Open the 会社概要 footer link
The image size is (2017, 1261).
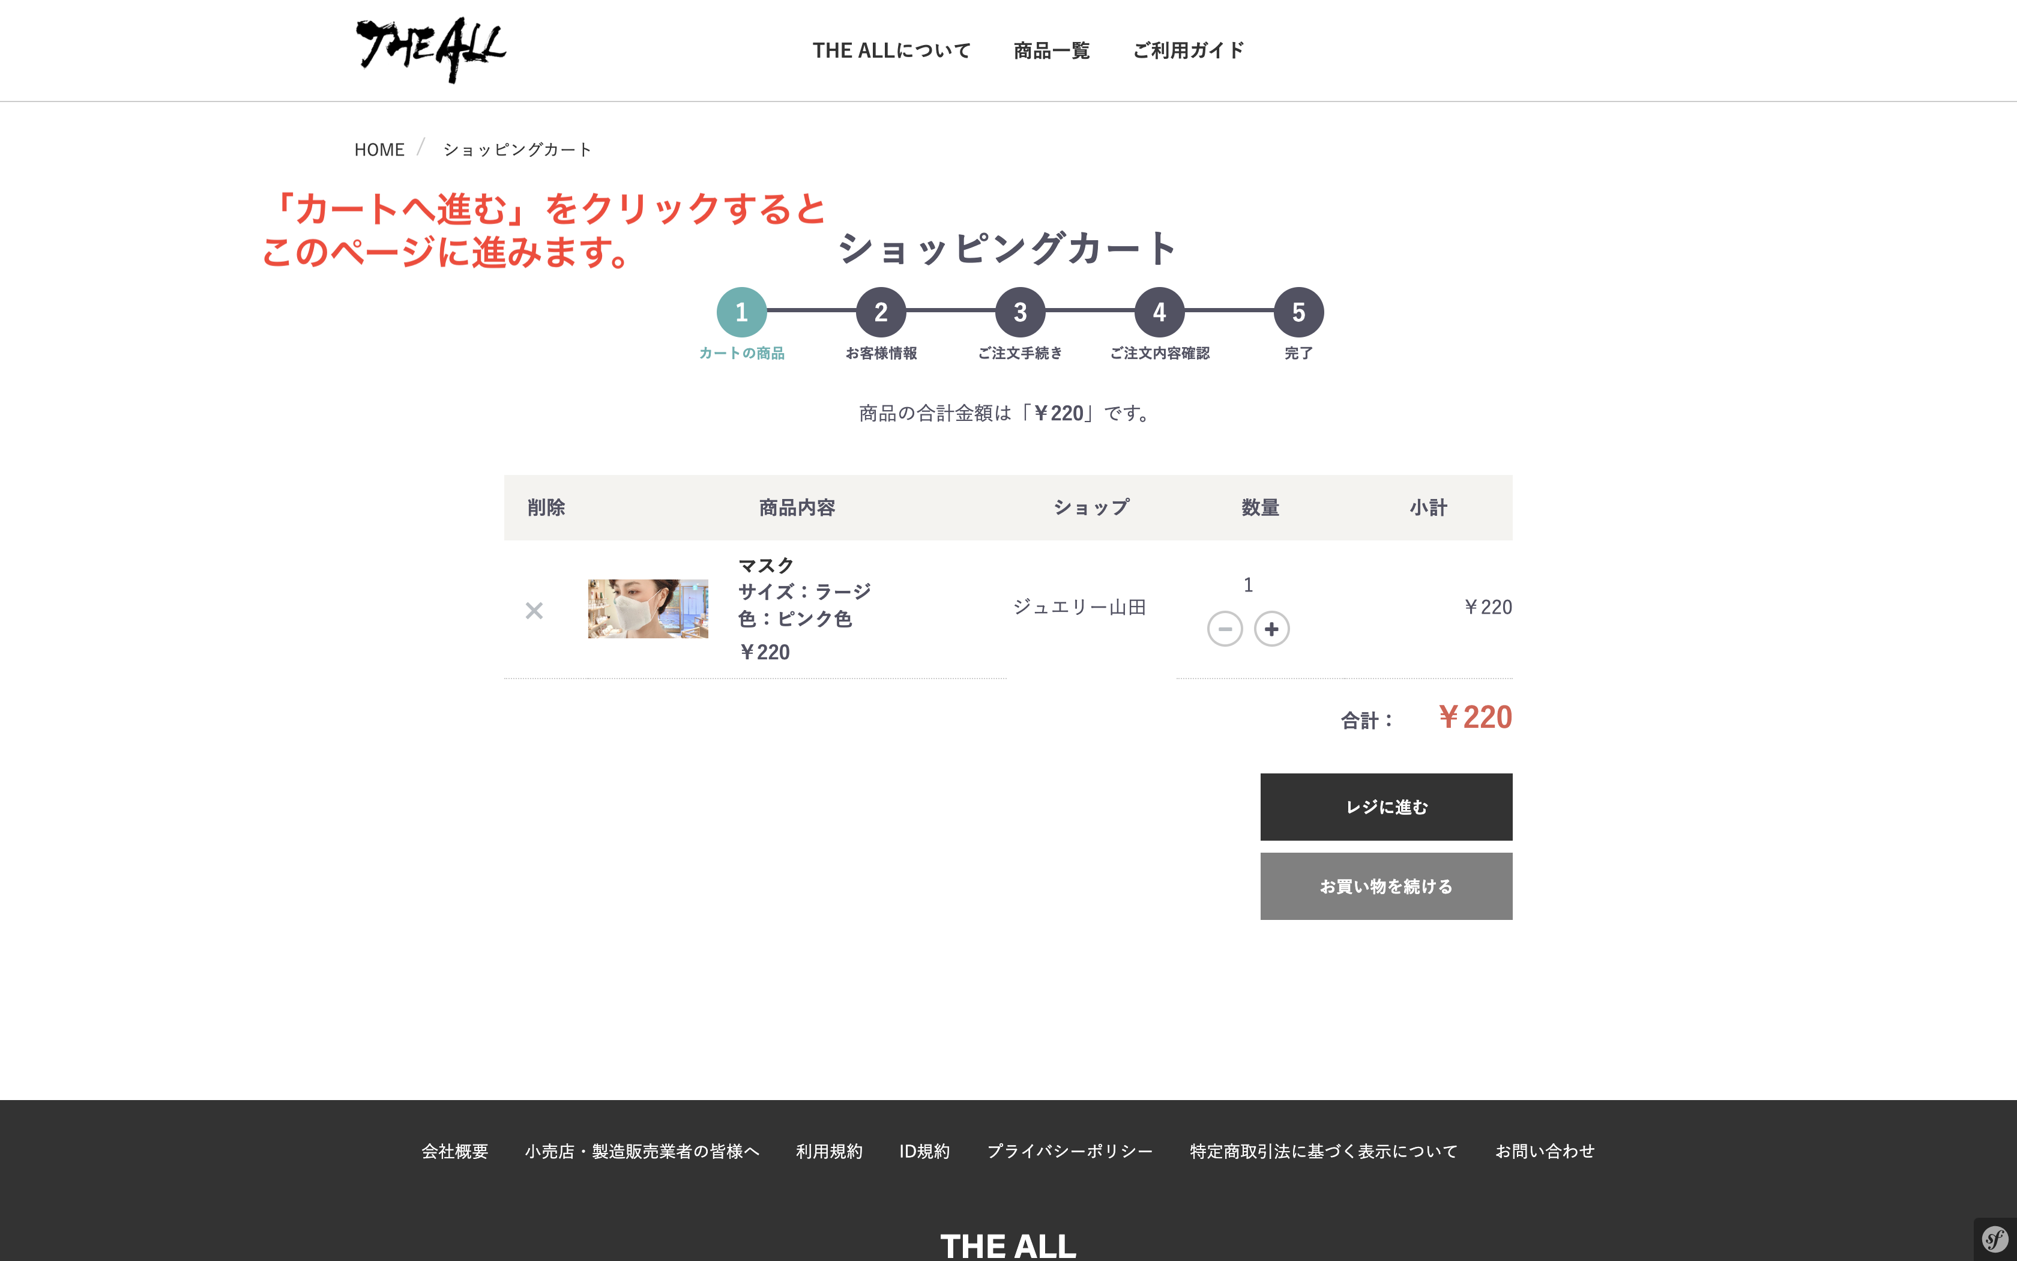(x=454, y=1151)
